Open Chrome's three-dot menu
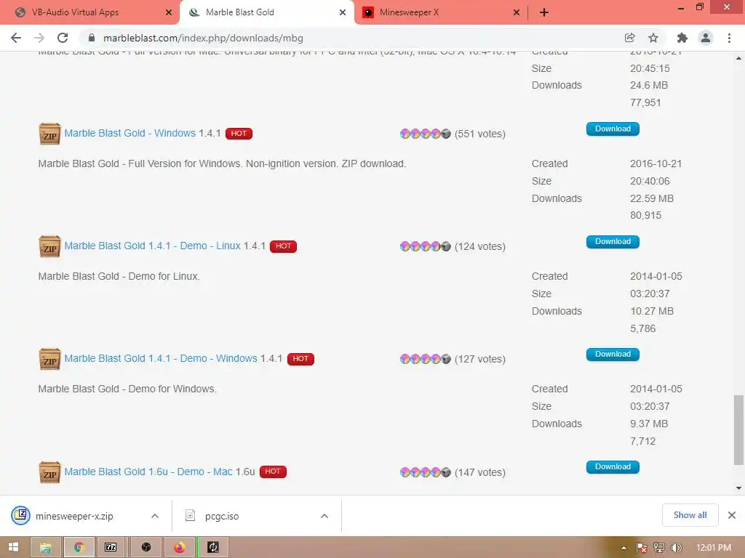Image resolution: width=745 pixels, height=558 pixels. 729,38
